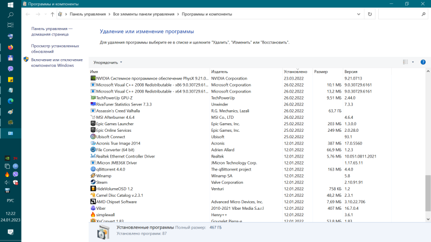
Task: Click the search box in the window
Action: [403, 15]
